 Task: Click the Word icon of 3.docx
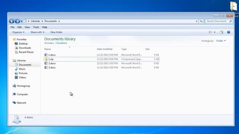(46, 68)
